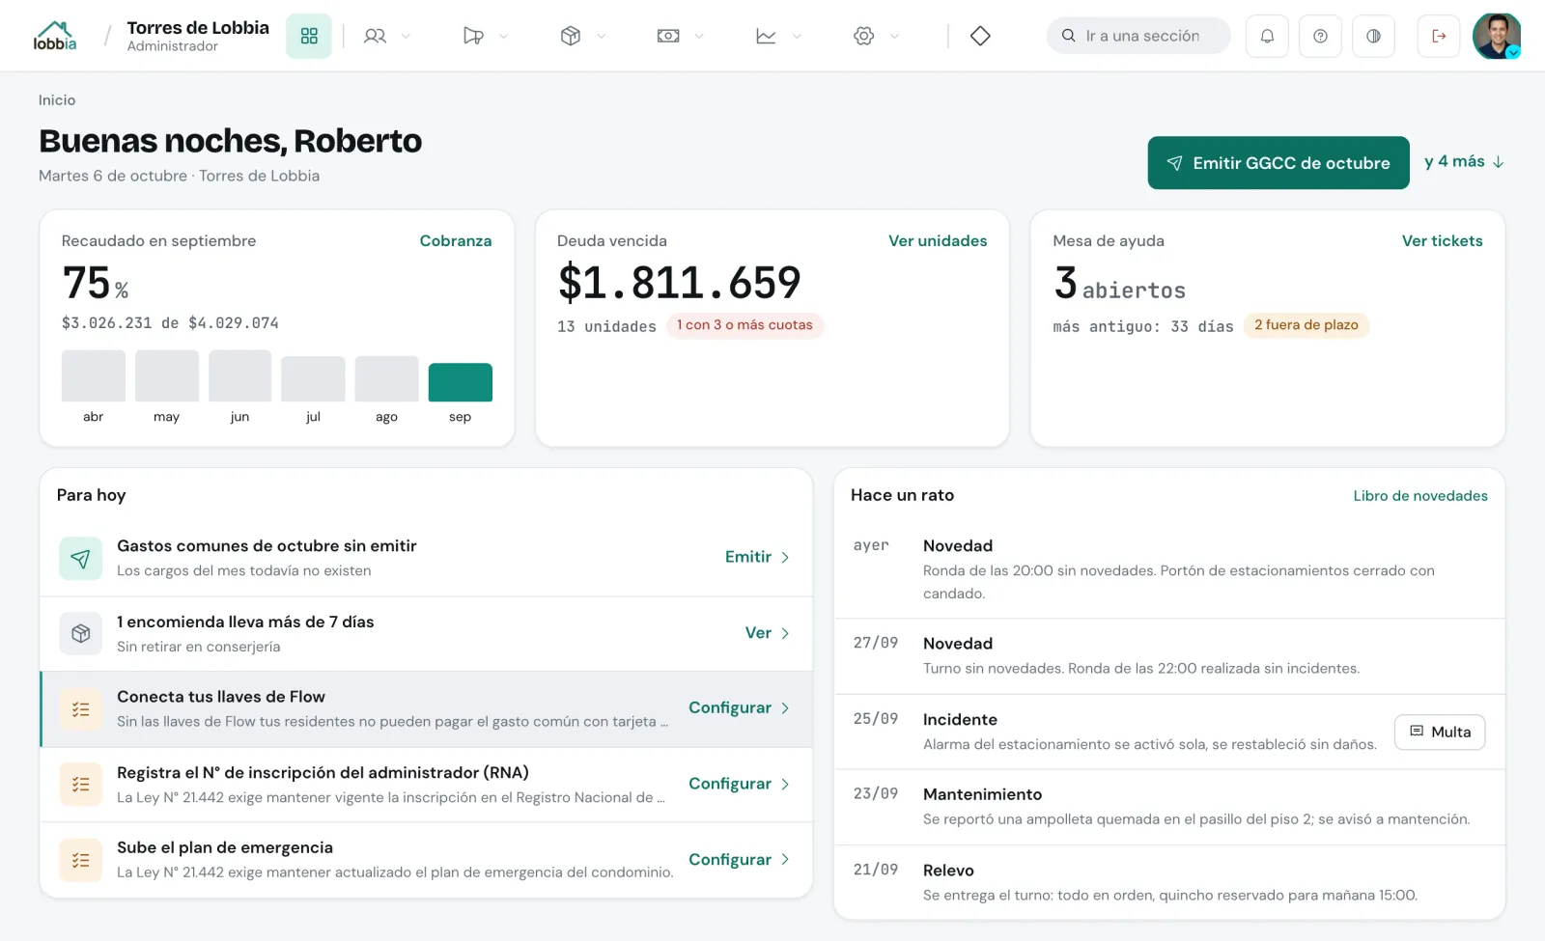The width and height of the screenshot is (1545, 941).
Task: Click the package icon for encomienda row
Action: point(80,634)
